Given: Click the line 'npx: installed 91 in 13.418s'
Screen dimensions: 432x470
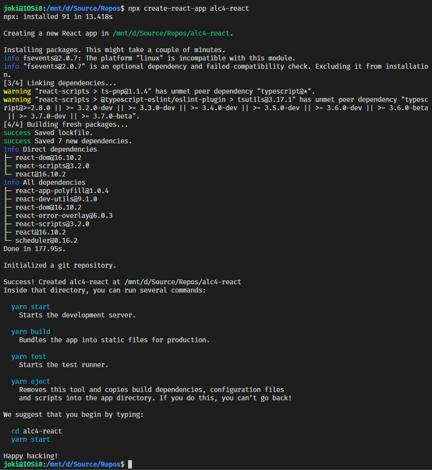Looking at the screenshot, I should [x=58, y=17].
